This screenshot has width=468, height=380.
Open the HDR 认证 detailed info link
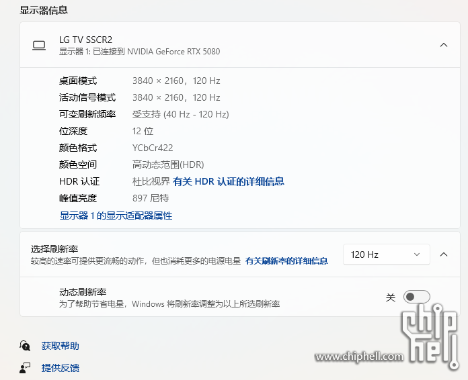pyautogui.click(x=229, y=181)
